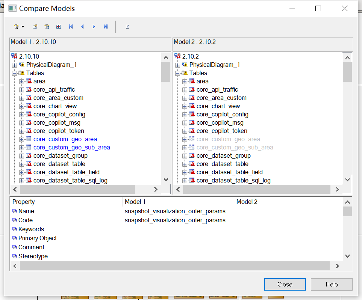
Task: Open the comparison report preview icon
Action: pyautogui.click(x=127, y=27)
